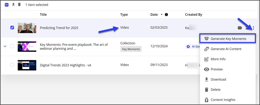The height and width of the screenshot is (105, 260).
Task: Sort by the Type column header
Action: (124, 15)
